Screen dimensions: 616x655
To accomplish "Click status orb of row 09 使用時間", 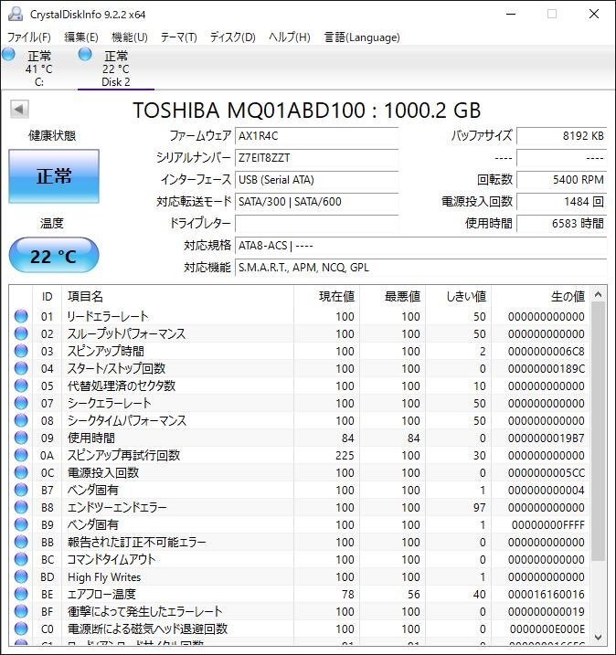I will tap(21, 438).
